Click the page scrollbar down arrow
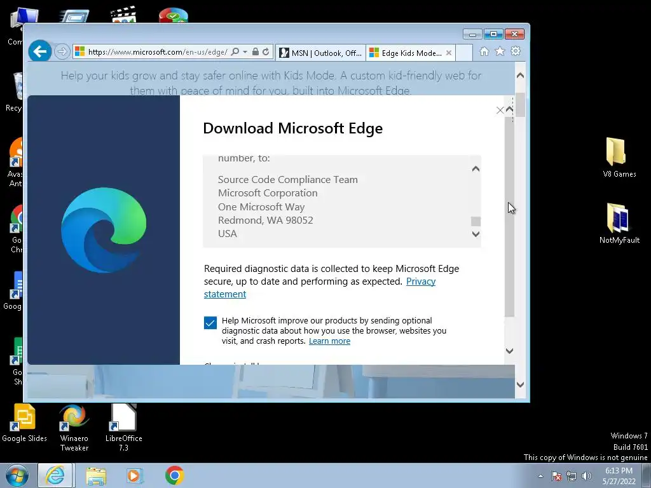This screenshot has height=488, width=651. tap(520, 384)
